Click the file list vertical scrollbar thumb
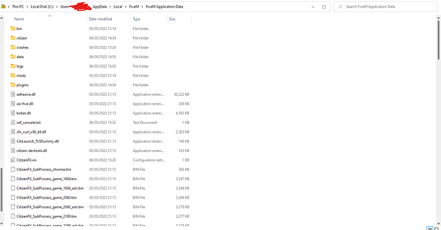Viewport: 441px width, 230px height. coord(438,40)
